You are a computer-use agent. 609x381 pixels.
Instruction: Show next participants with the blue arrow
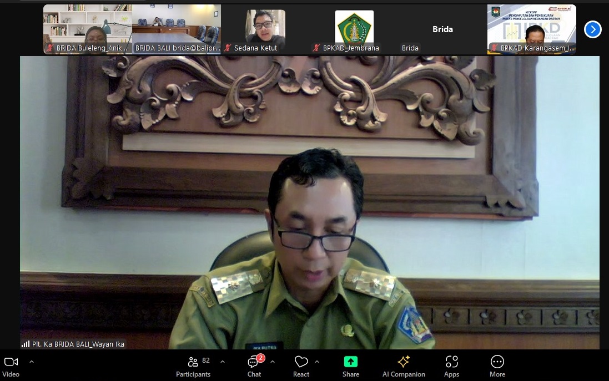(x=593, y=29)
